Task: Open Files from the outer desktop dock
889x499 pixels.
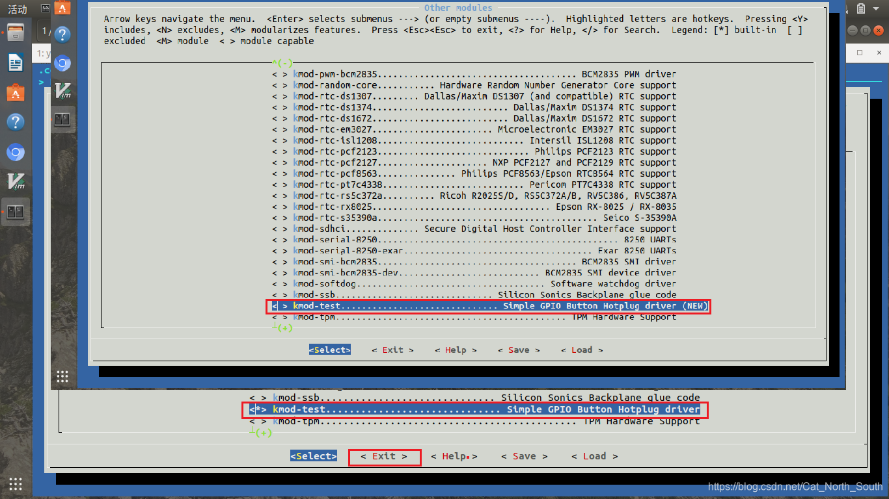Action: [16, 32]
